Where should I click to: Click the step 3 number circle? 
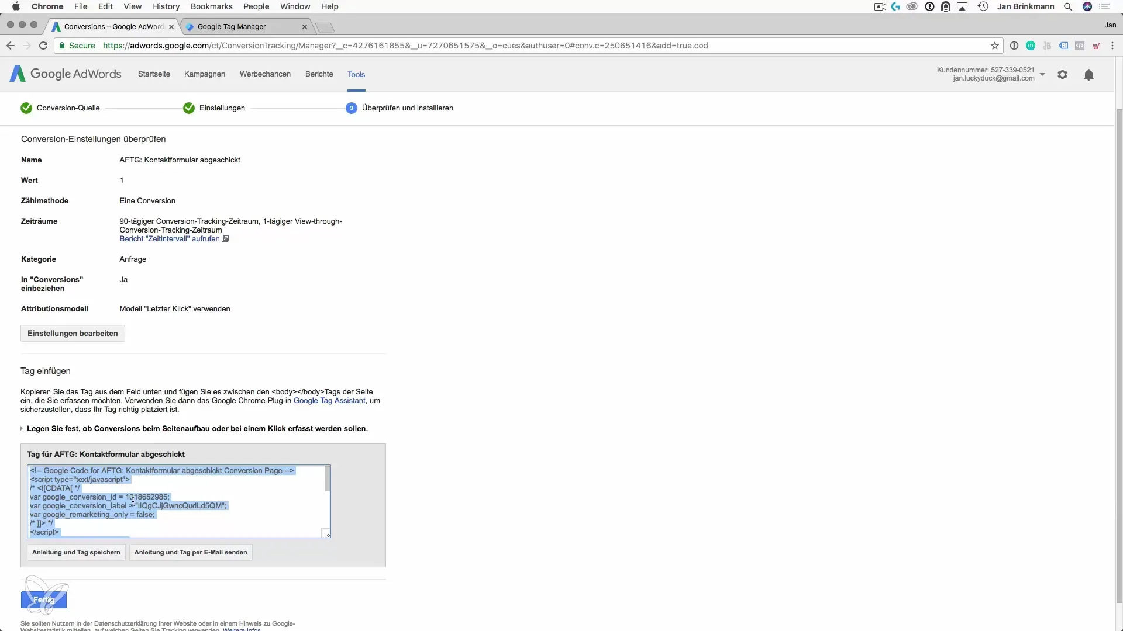[351, 108]
